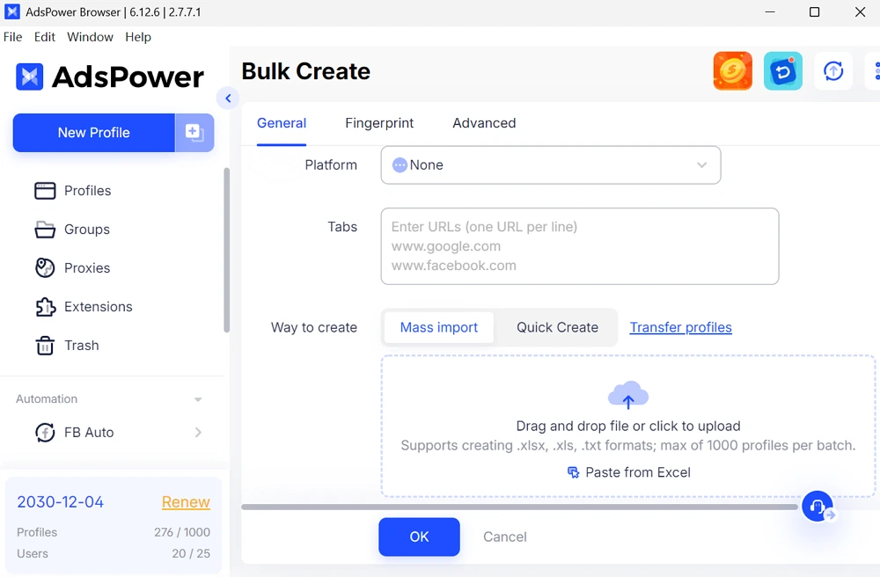Open the Extensions puzzle icon
The image size is (880, 577).
tap(45, 307)
